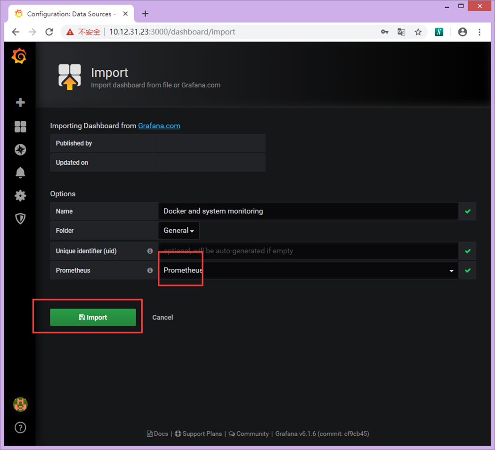Open the Alerting bell icon
The width and height of the screenshot is (495, 450).
pos(21,172)
